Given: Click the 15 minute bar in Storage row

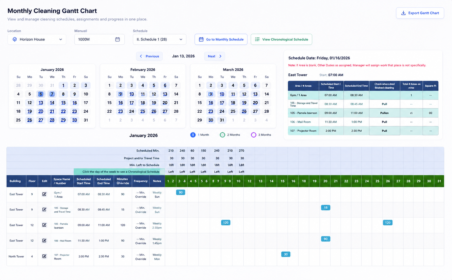Looking at the screenshot, I should click(x=326, y=208).
